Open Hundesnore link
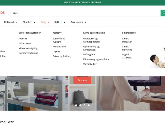The image size is (165, 127). [x=59, y=46]
